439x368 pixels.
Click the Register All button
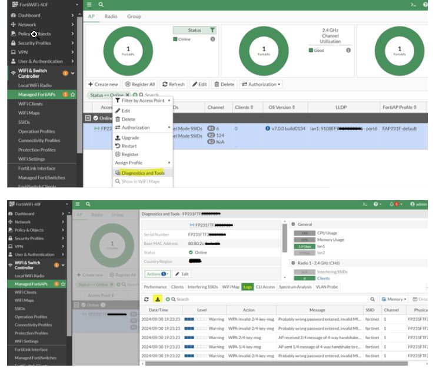pyautogui.click(x=139, y=84)
